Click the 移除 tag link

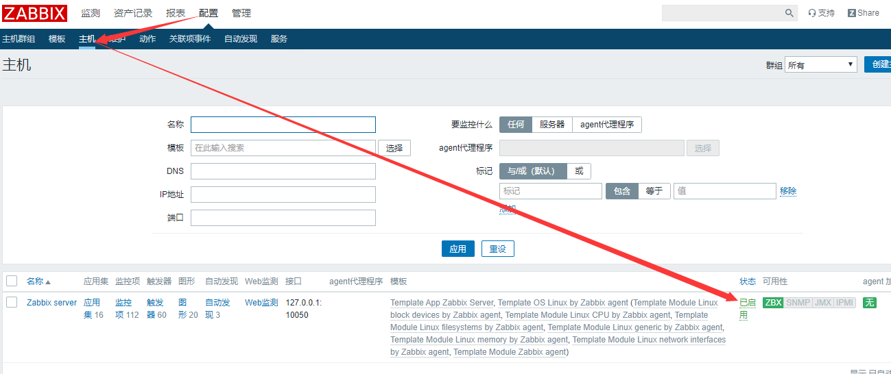click(x=788, y=191)
